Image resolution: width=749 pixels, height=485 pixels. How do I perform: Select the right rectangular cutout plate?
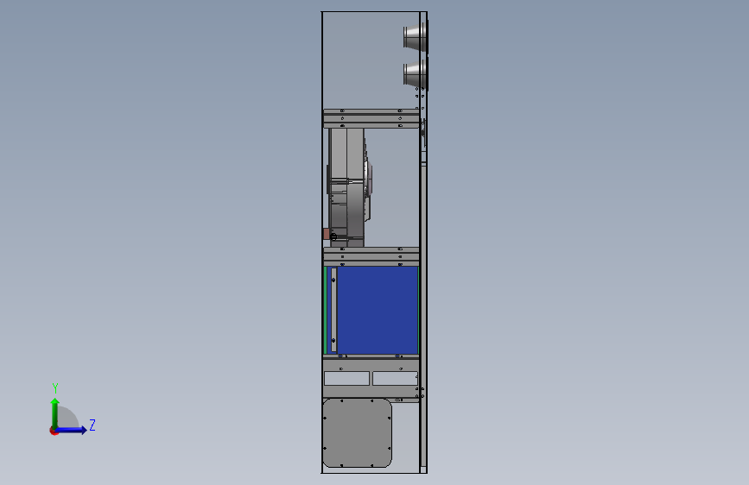pyautogui.click(x=395, y=378)
